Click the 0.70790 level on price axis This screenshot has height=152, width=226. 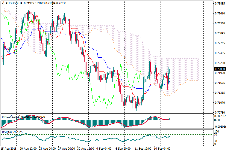tap(219, 113)
